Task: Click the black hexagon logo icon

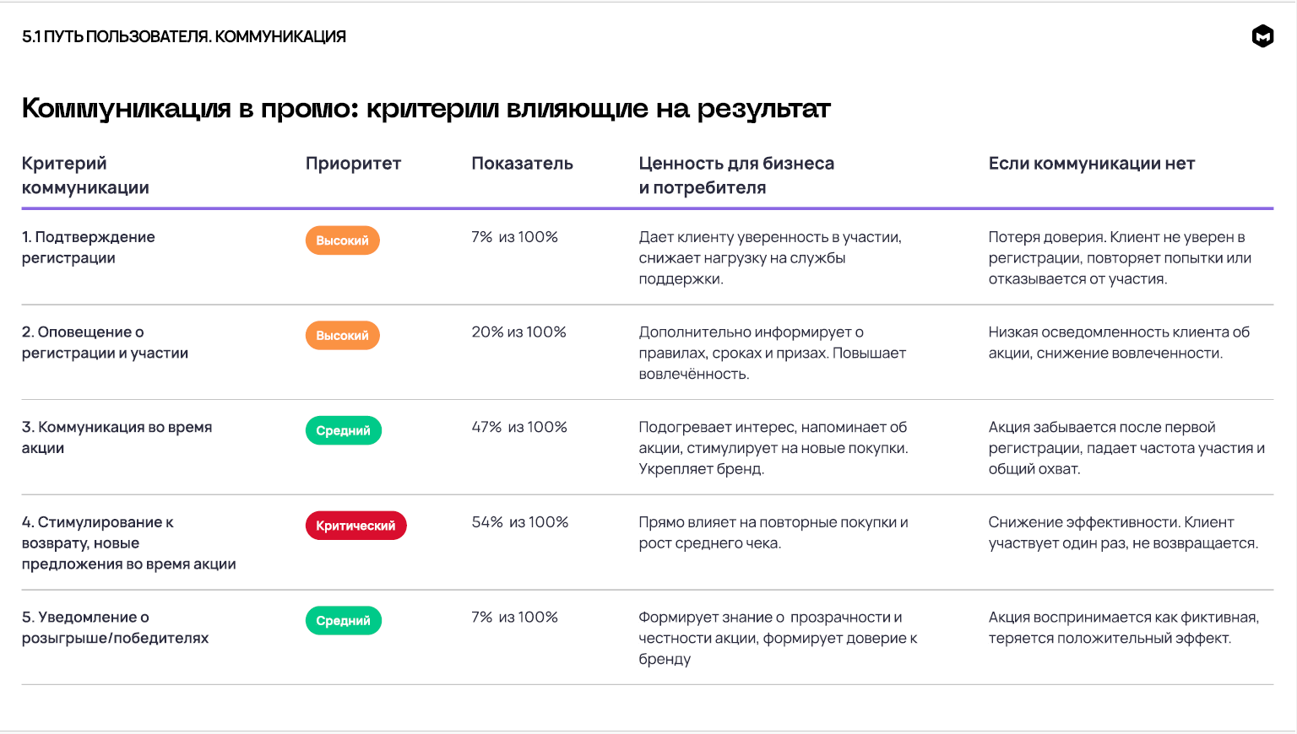Action: [x=1262, y=36]
